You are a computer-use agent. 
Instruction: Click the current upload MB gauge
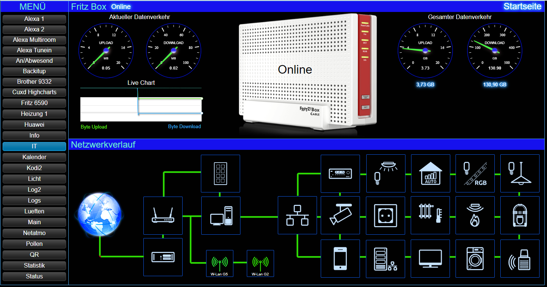click(x=106, y=50)
